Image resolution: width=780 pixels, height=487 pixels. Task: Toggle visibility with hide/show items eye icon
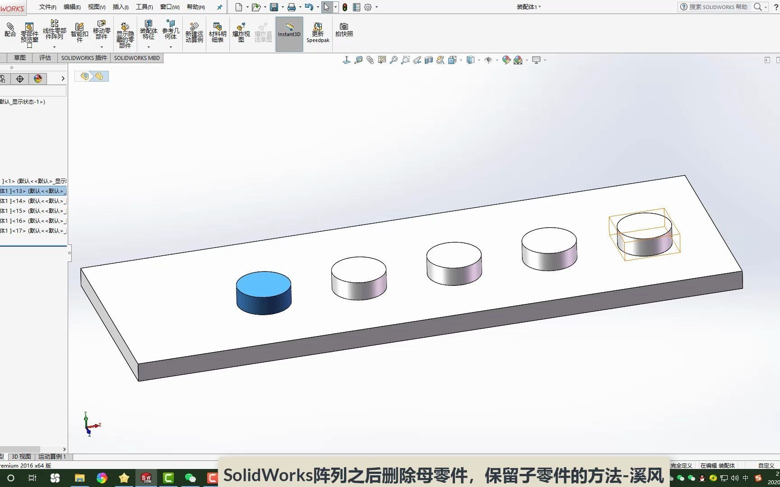tap(488, 60)
